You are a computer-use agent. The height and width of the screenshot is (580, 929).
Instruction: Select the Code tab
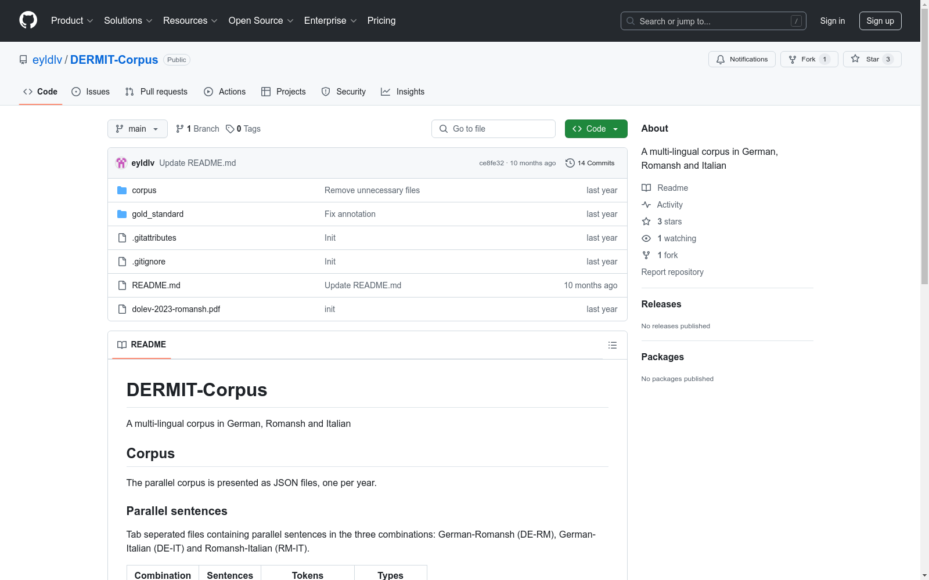pos(41,92)
